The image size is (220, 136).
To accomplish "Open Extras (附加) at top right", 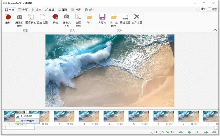I will [x=212, y=9].
